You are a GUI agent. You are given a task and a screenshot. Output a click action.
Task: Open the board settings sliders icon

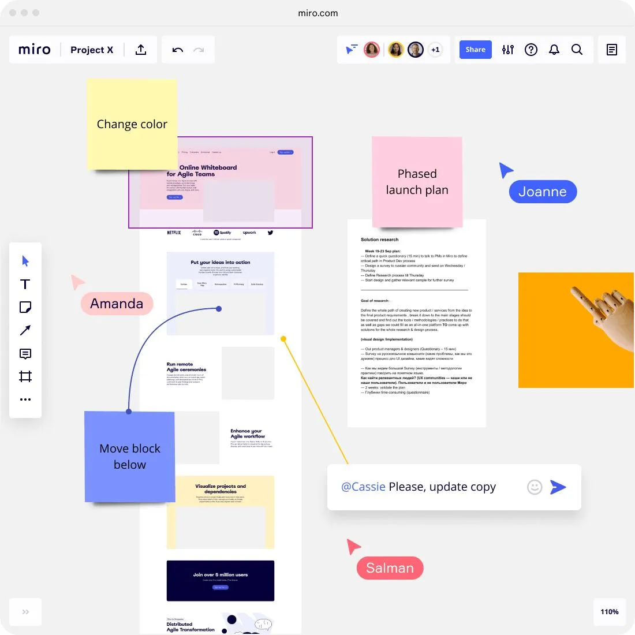[507, 50]
